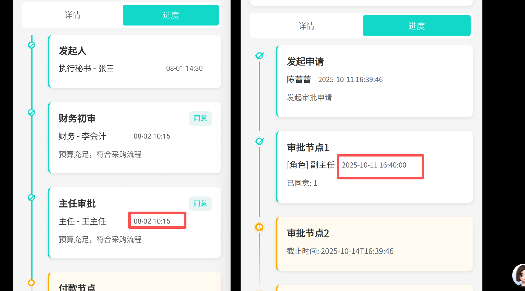Image resolution: width=525 pixels, height=291 pixels.
Task: Select 进度 tab above the 发起申请 card
Action: coord(416,26)
